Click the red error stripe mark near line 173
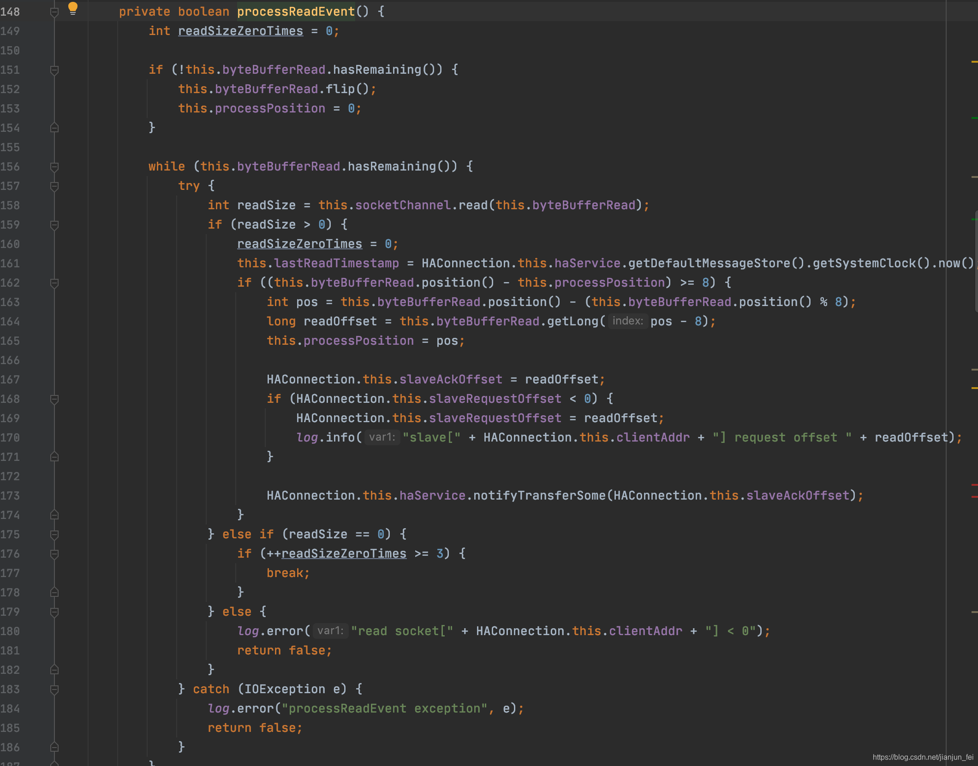This screenshot has width=978, height=766. point(974,496)
